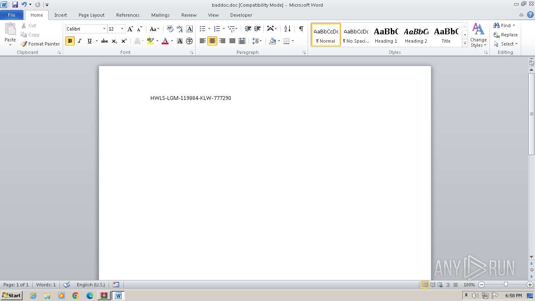Switch to Web Layout view
This screenshot has height=301, width=535.
440,285
